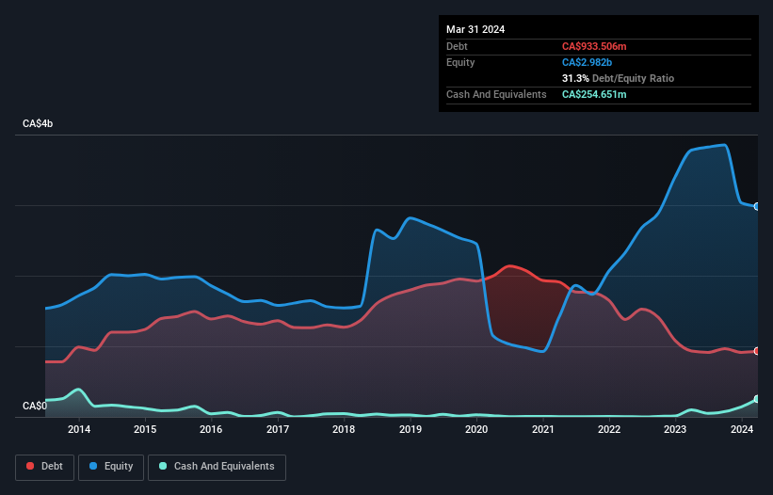Screen dimensions: 773x495
Task: Click the CA$0 y-axis label
Action: pos(35,406)
